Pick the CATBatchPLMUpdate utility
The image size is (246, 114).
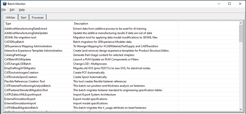17,59
